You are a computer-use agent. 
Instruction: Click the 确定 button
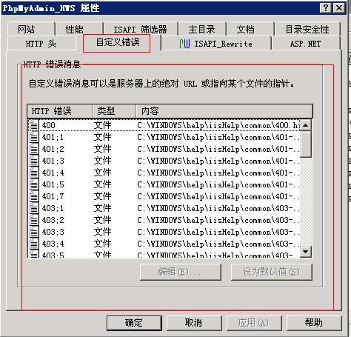point(134,323)
